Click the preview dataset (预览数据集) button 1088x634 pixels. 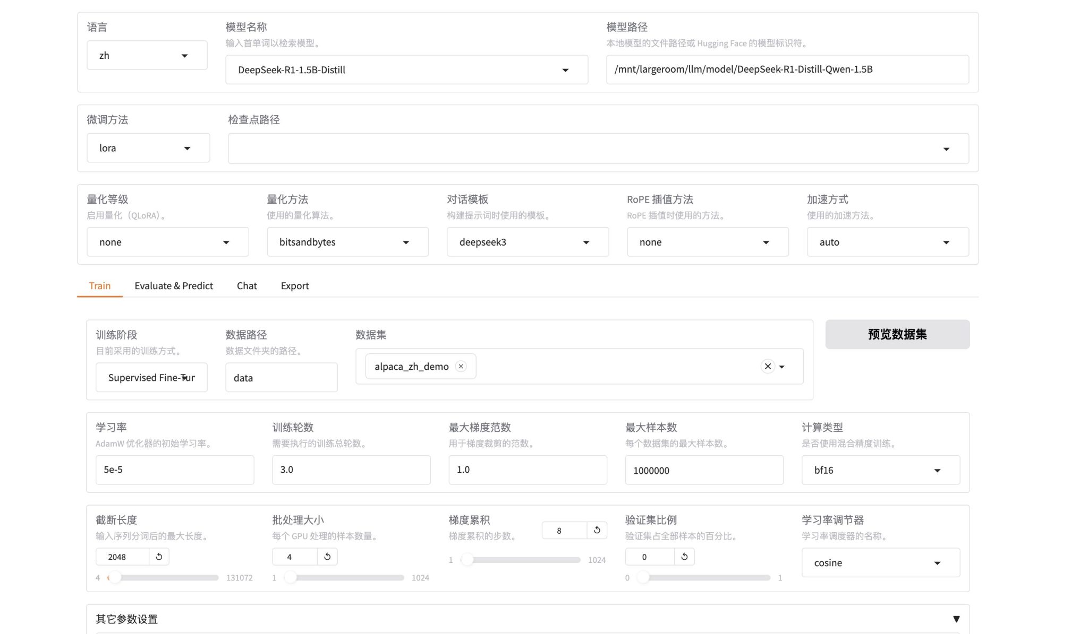pos(897,334)
